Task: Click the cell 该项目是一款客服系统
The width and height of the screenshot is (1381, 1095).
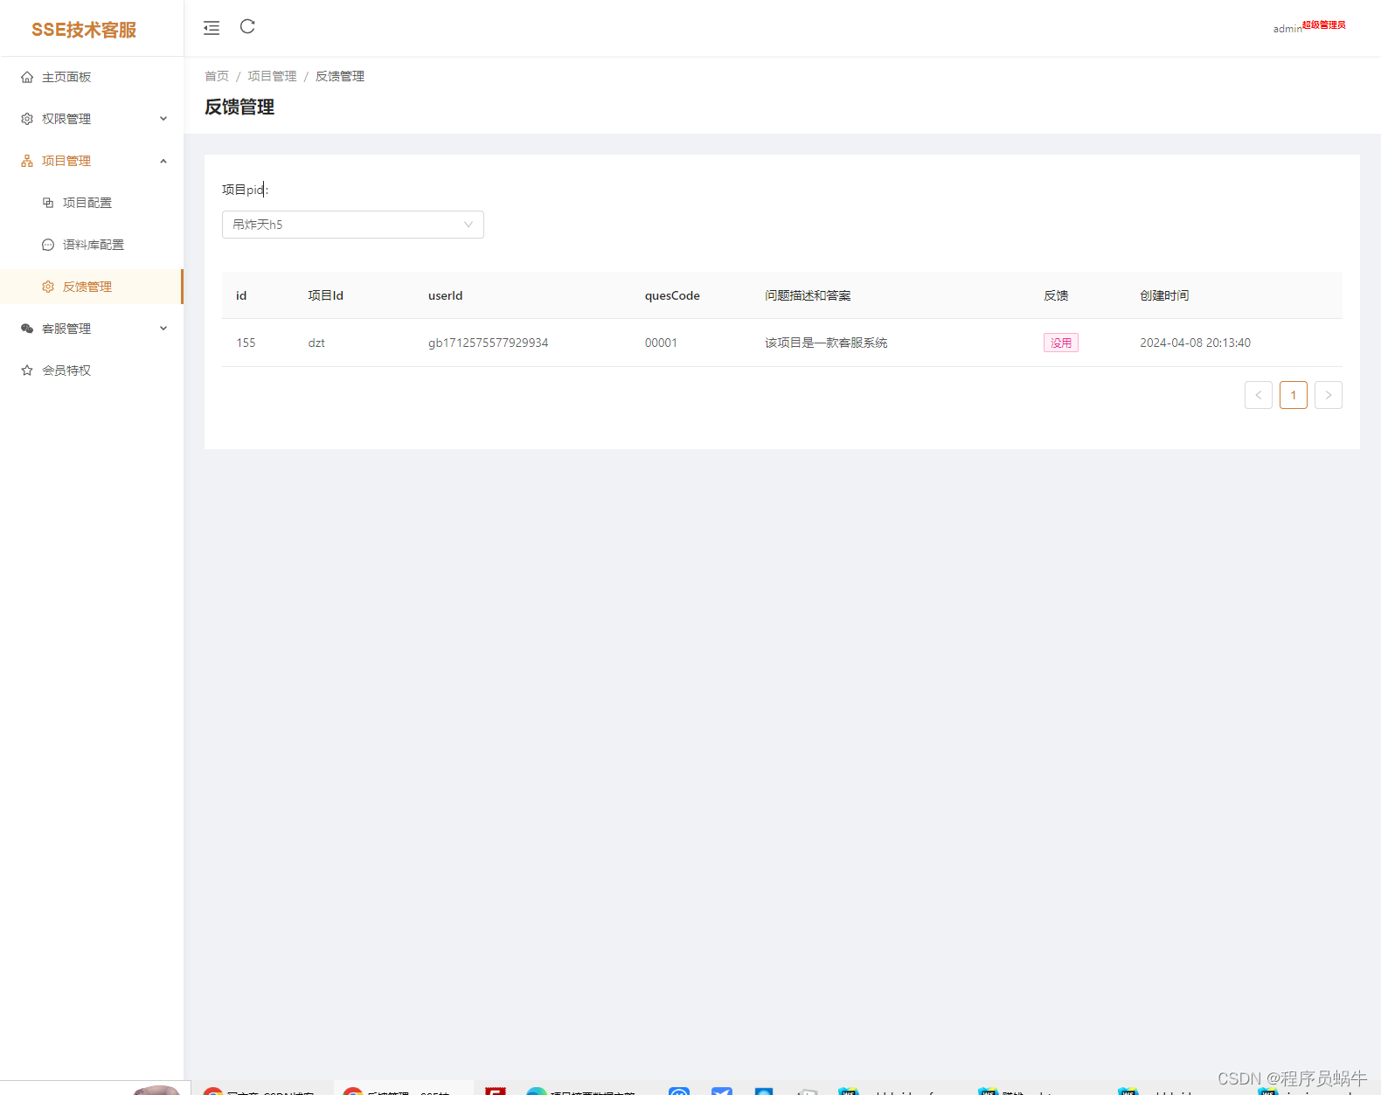Action: 826,343
